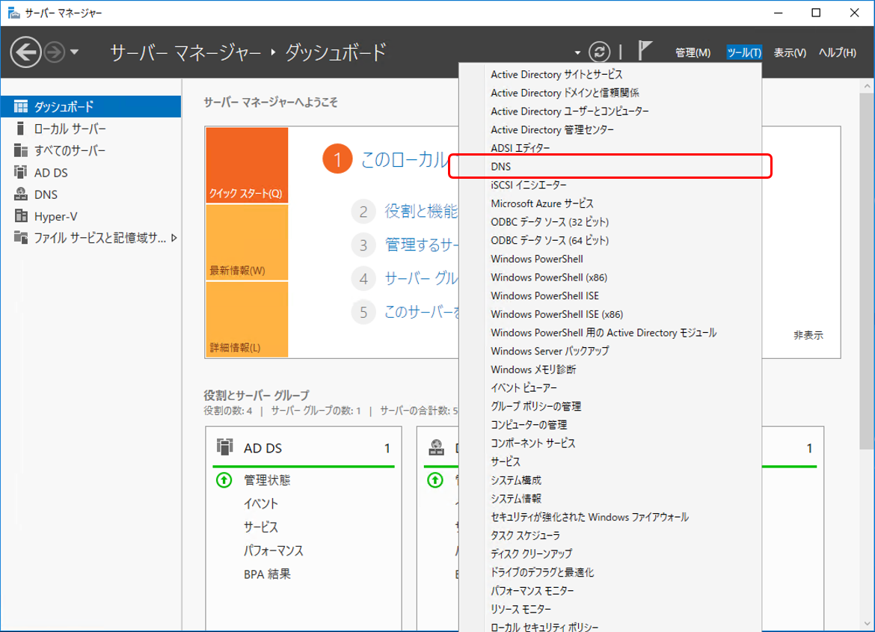Select すべてのサーバー in sidebar
Screen dimensions: 875x632
91,150
